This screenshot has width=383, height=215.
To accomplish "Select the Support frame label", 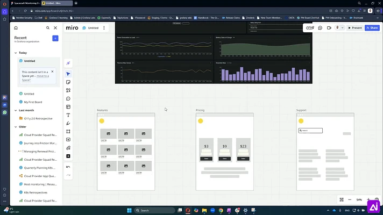I will tap(301, 110).
